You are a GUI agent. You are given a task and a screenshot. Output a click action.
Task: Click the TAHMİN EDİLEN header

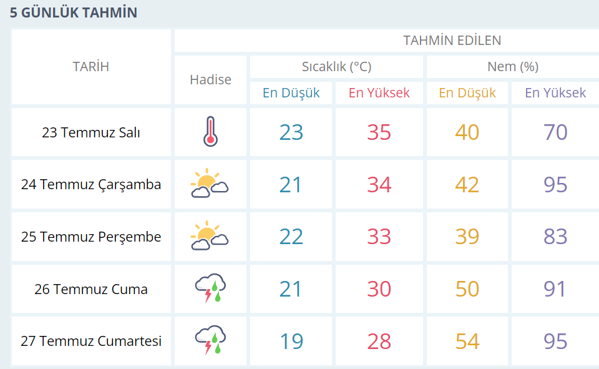[x=452, y=40]
